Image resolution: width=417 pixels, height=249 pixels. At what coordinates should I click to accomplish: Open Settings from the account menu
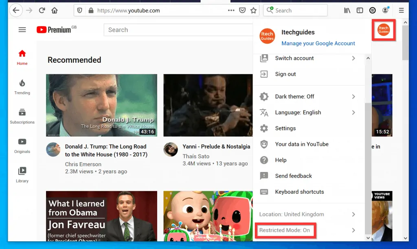[x=309, y=128]
